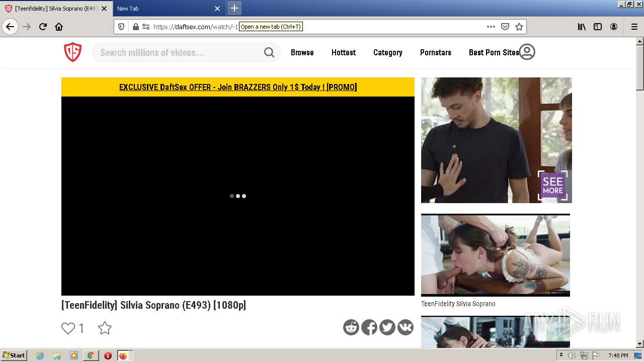The image size is (644, 362).
Task: Open page actions three-dot menu
Action: point(491,27)
